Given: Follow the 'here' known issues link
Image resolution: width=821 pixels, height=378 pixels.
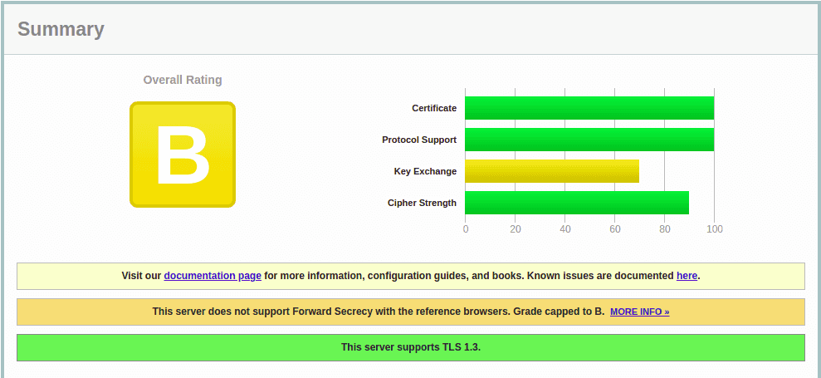Looking at the screenshot, I should [687, 276].
